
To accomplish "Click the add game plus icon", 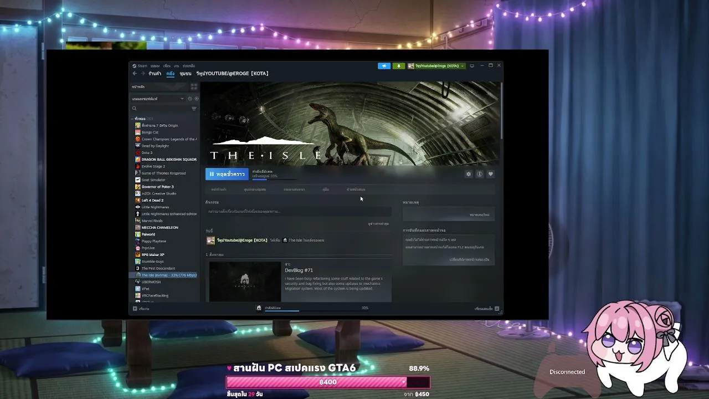I will (135, 309).
